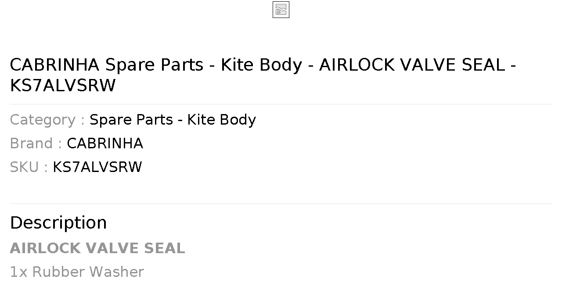Screen dimensions: 562x290
Task: Open the CABRINHA brand link
Action: 105,143
